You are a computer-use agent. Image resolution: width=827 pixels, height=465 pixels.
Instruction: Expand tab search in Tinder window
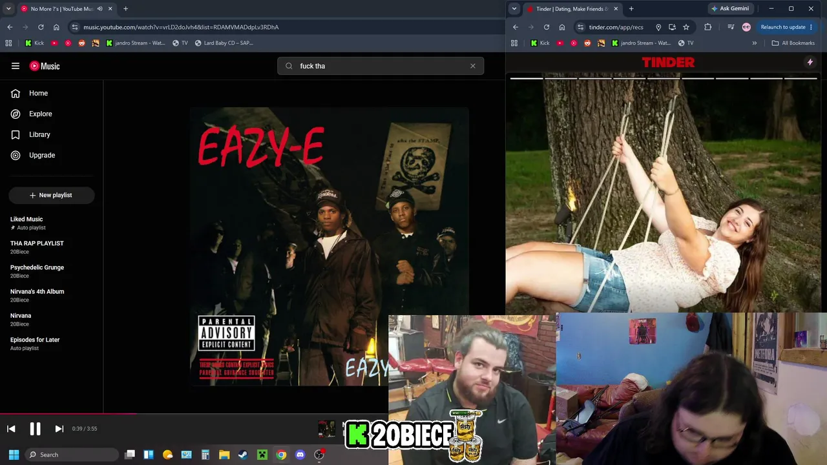514,9
